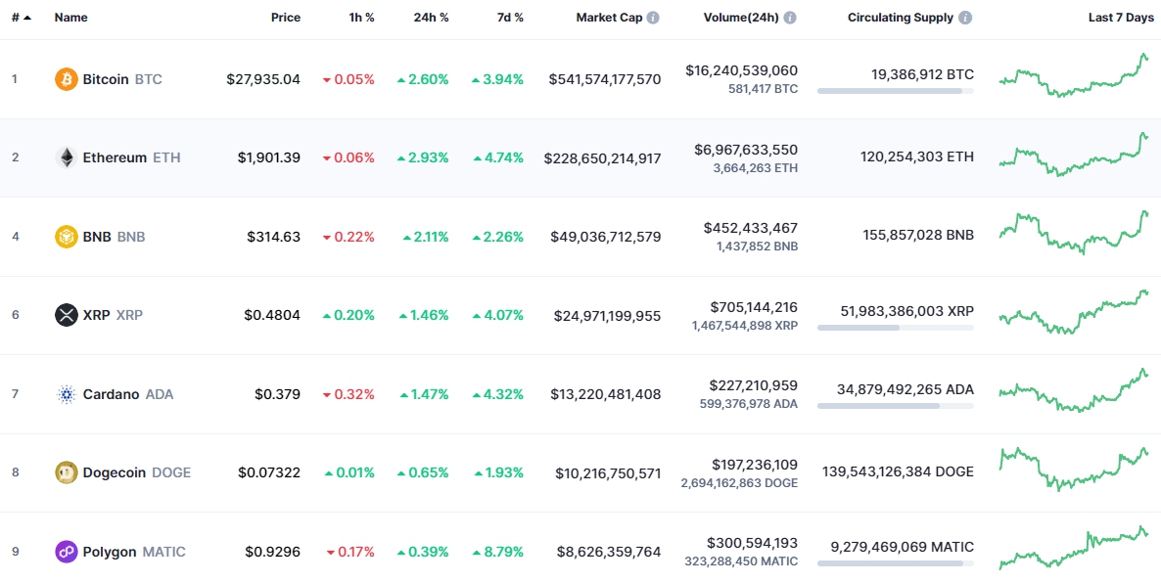Click 139,543,126,384 DOGE circulating supply
The image size is (1161, 583).
tap(898, 472)
